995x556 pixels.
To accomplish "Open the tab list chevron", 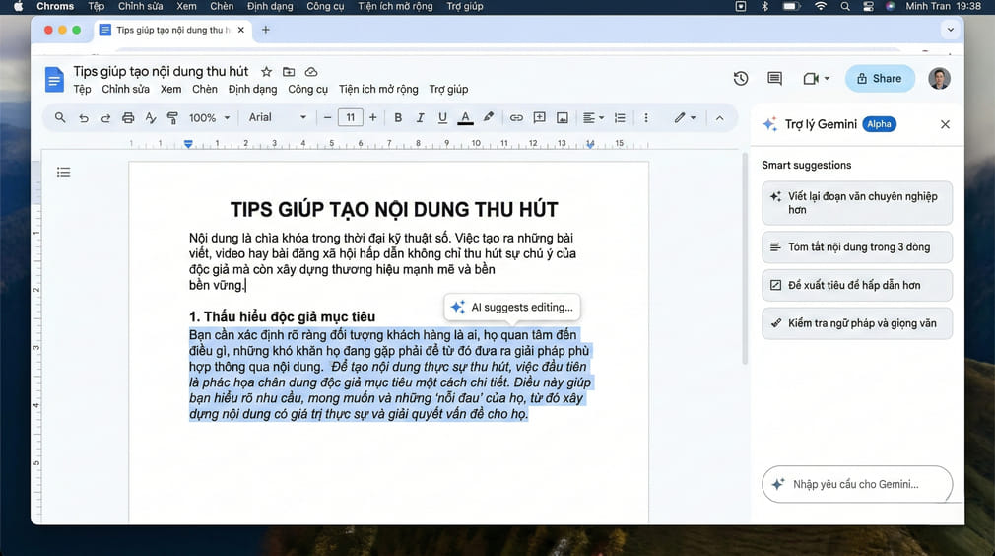I will tap(950, 30).
